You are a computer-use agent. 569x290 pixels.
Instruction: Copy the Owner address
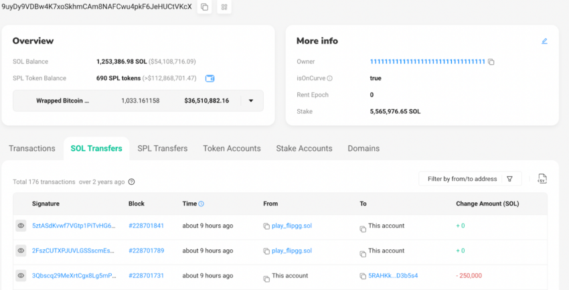pos(491,62)
